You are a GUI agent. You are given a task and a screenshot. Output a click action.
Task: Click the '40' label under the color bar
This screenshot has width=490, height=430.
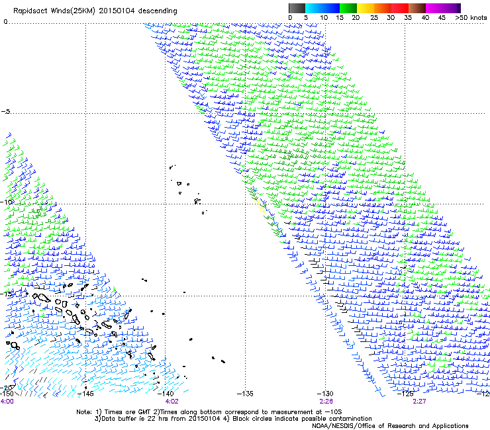click(x=425, y=18)
